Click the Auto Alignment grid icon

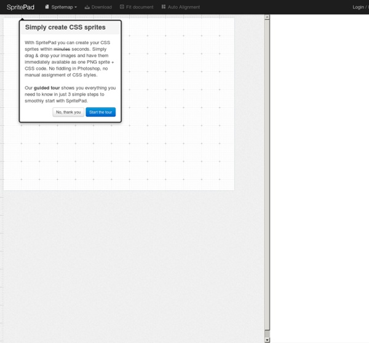pos(164,7)
